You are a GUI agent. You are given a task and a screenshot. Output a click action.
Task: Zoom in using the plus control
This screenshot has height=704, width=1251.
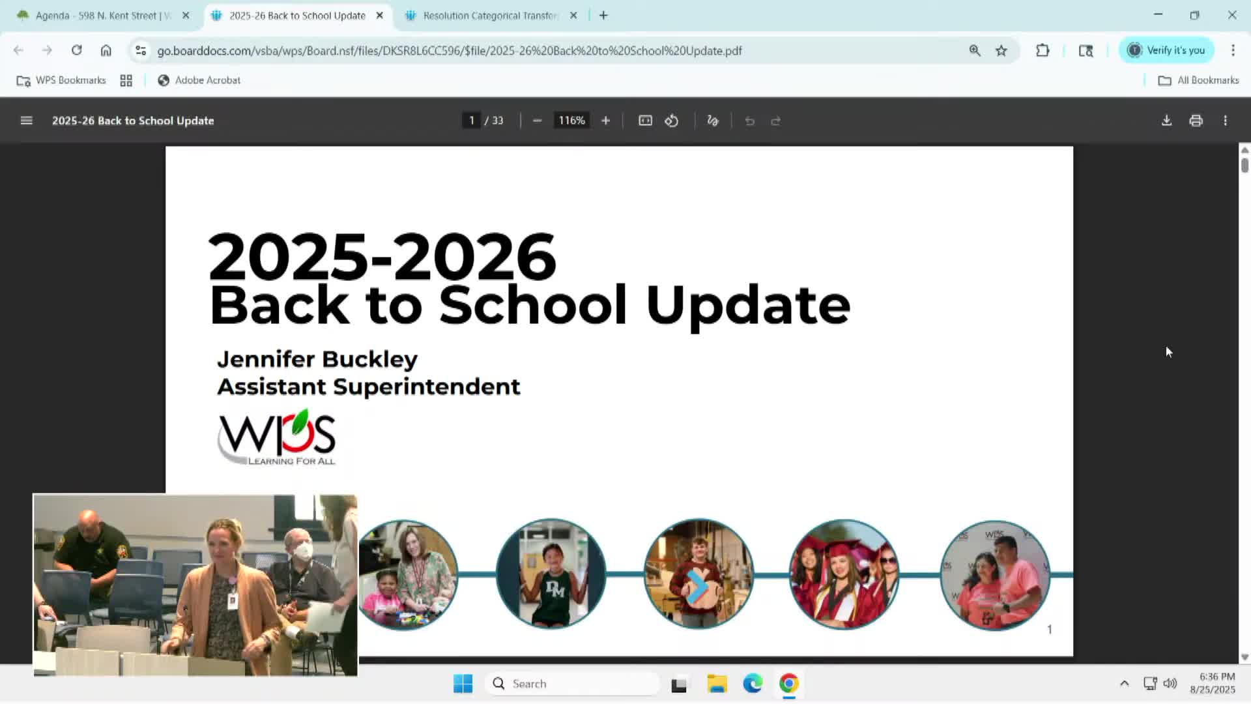(605, 121)
